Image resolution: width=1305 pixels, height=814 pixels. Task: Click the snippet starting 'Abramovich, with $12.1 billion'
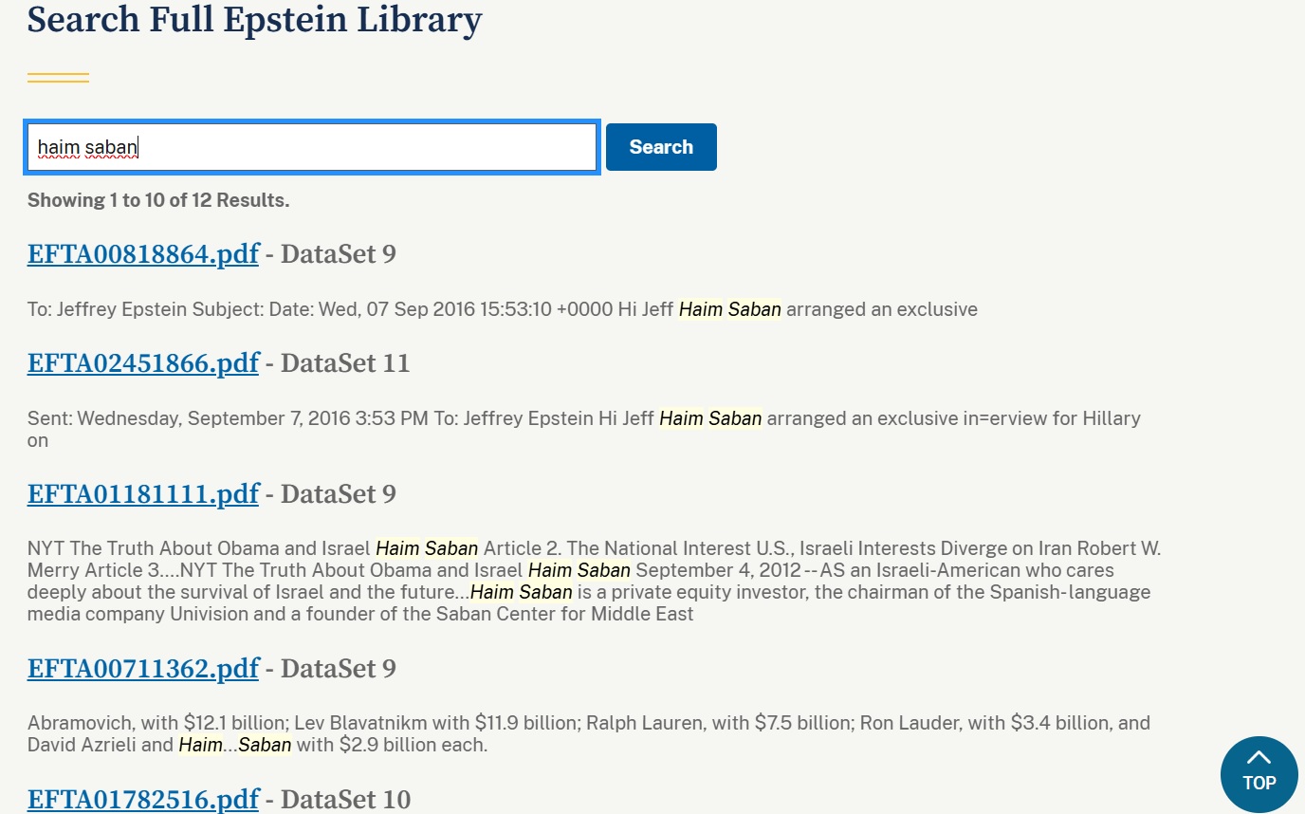tap(589, 733)
